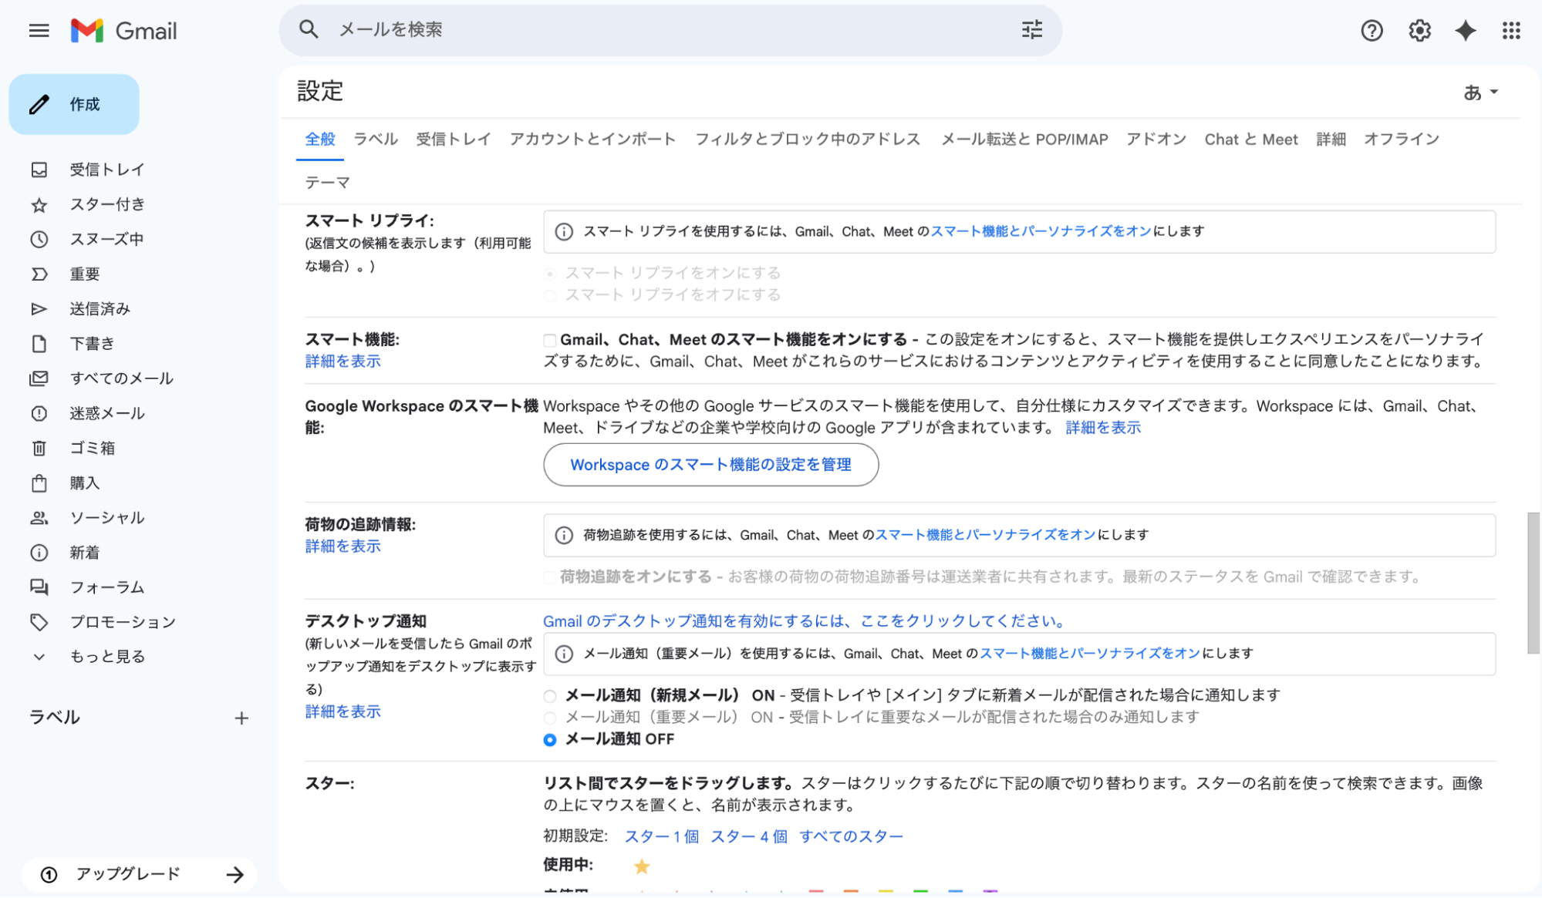1542x898 pixels.
Task: Open the Gemini sparkle icon
Action: click(1464, 31)
